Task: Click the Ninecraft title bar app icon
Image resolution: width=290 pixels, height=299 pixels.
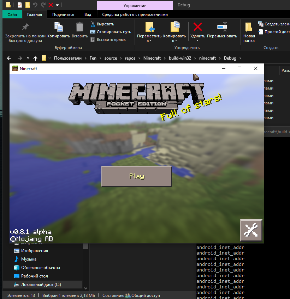Action: point(15,68)
